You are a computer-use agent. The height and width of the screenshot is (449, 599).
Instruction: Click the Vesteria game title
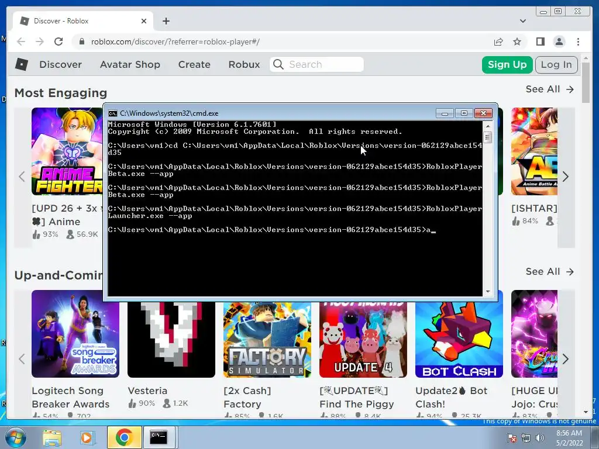click(x=147, y=391)
